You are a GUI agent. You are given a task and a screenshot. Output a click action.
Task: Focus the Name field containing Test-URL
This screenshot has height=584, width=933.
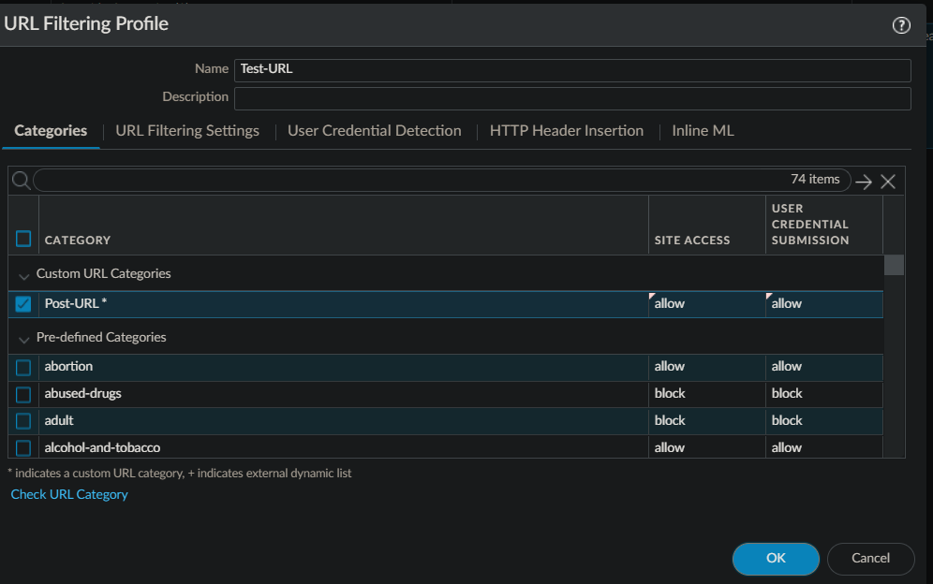click(572, 70)
